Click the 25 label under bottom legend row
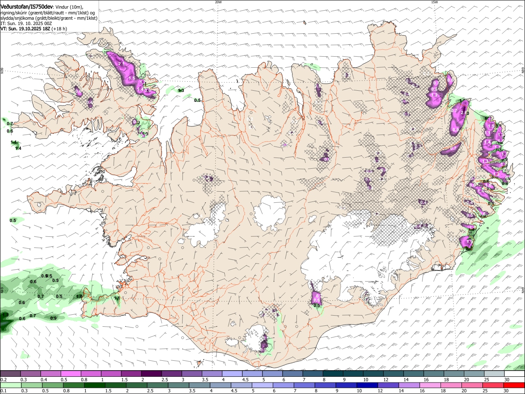Screen dimensions: 525x394 coord(485,391)
